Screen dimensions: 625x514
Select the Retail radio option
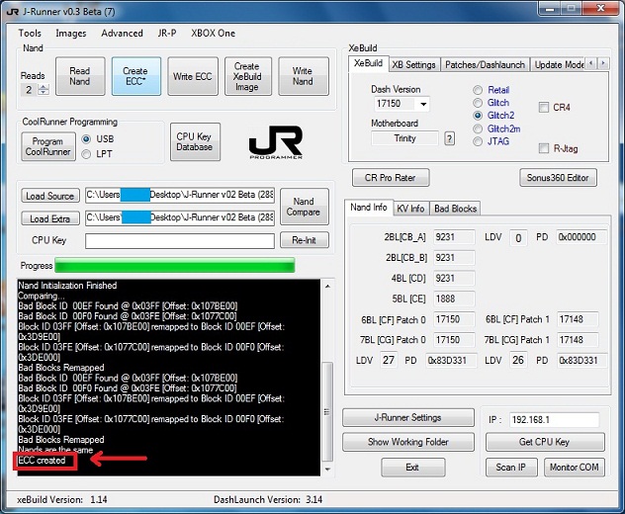[479, 89]
